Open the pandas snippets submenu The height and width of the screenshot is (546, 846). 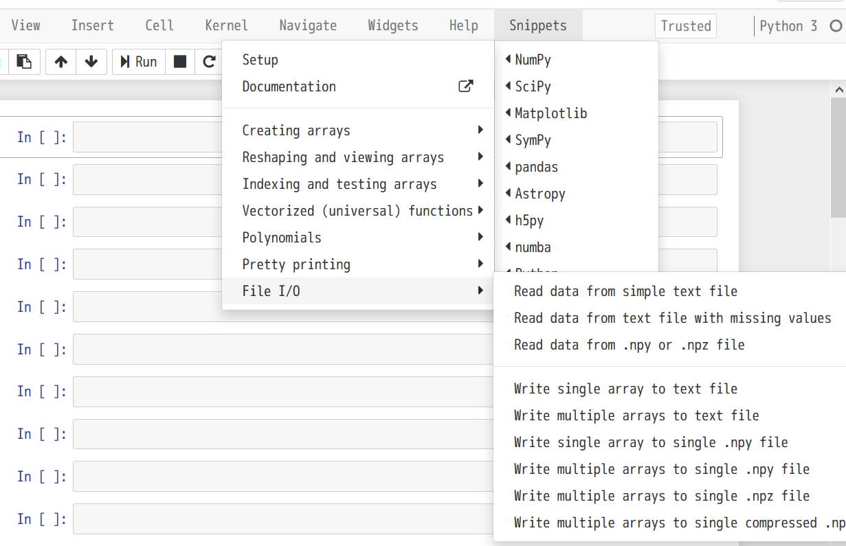[536, 167]
